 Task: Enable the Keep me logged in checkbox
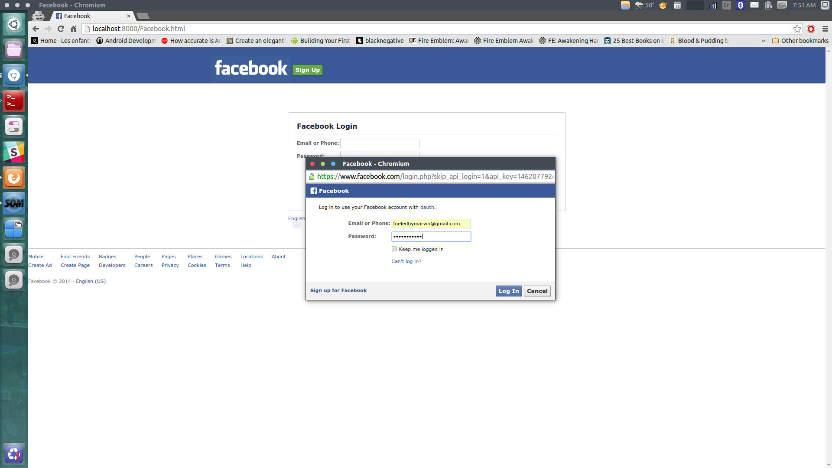click(x=394, y=249)
